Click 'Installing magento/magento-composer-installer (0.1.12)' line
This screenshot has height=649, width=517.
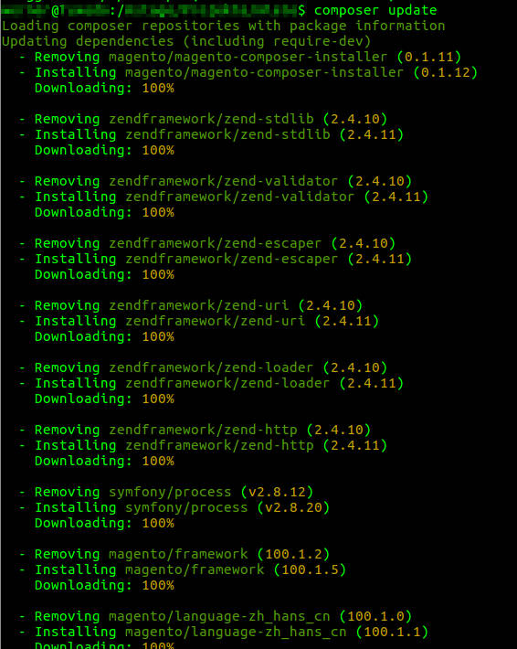click(x=248, y=72)
